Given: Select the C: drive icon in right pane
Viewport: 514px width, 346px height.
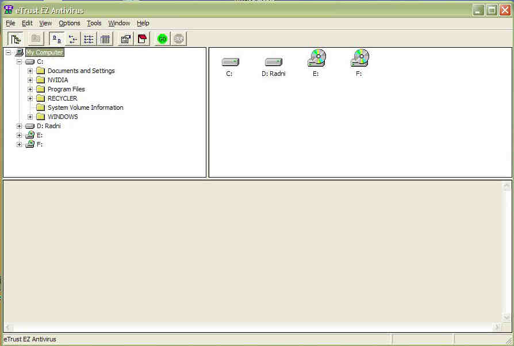Looking at the screenshot, I should coord(230,62).
